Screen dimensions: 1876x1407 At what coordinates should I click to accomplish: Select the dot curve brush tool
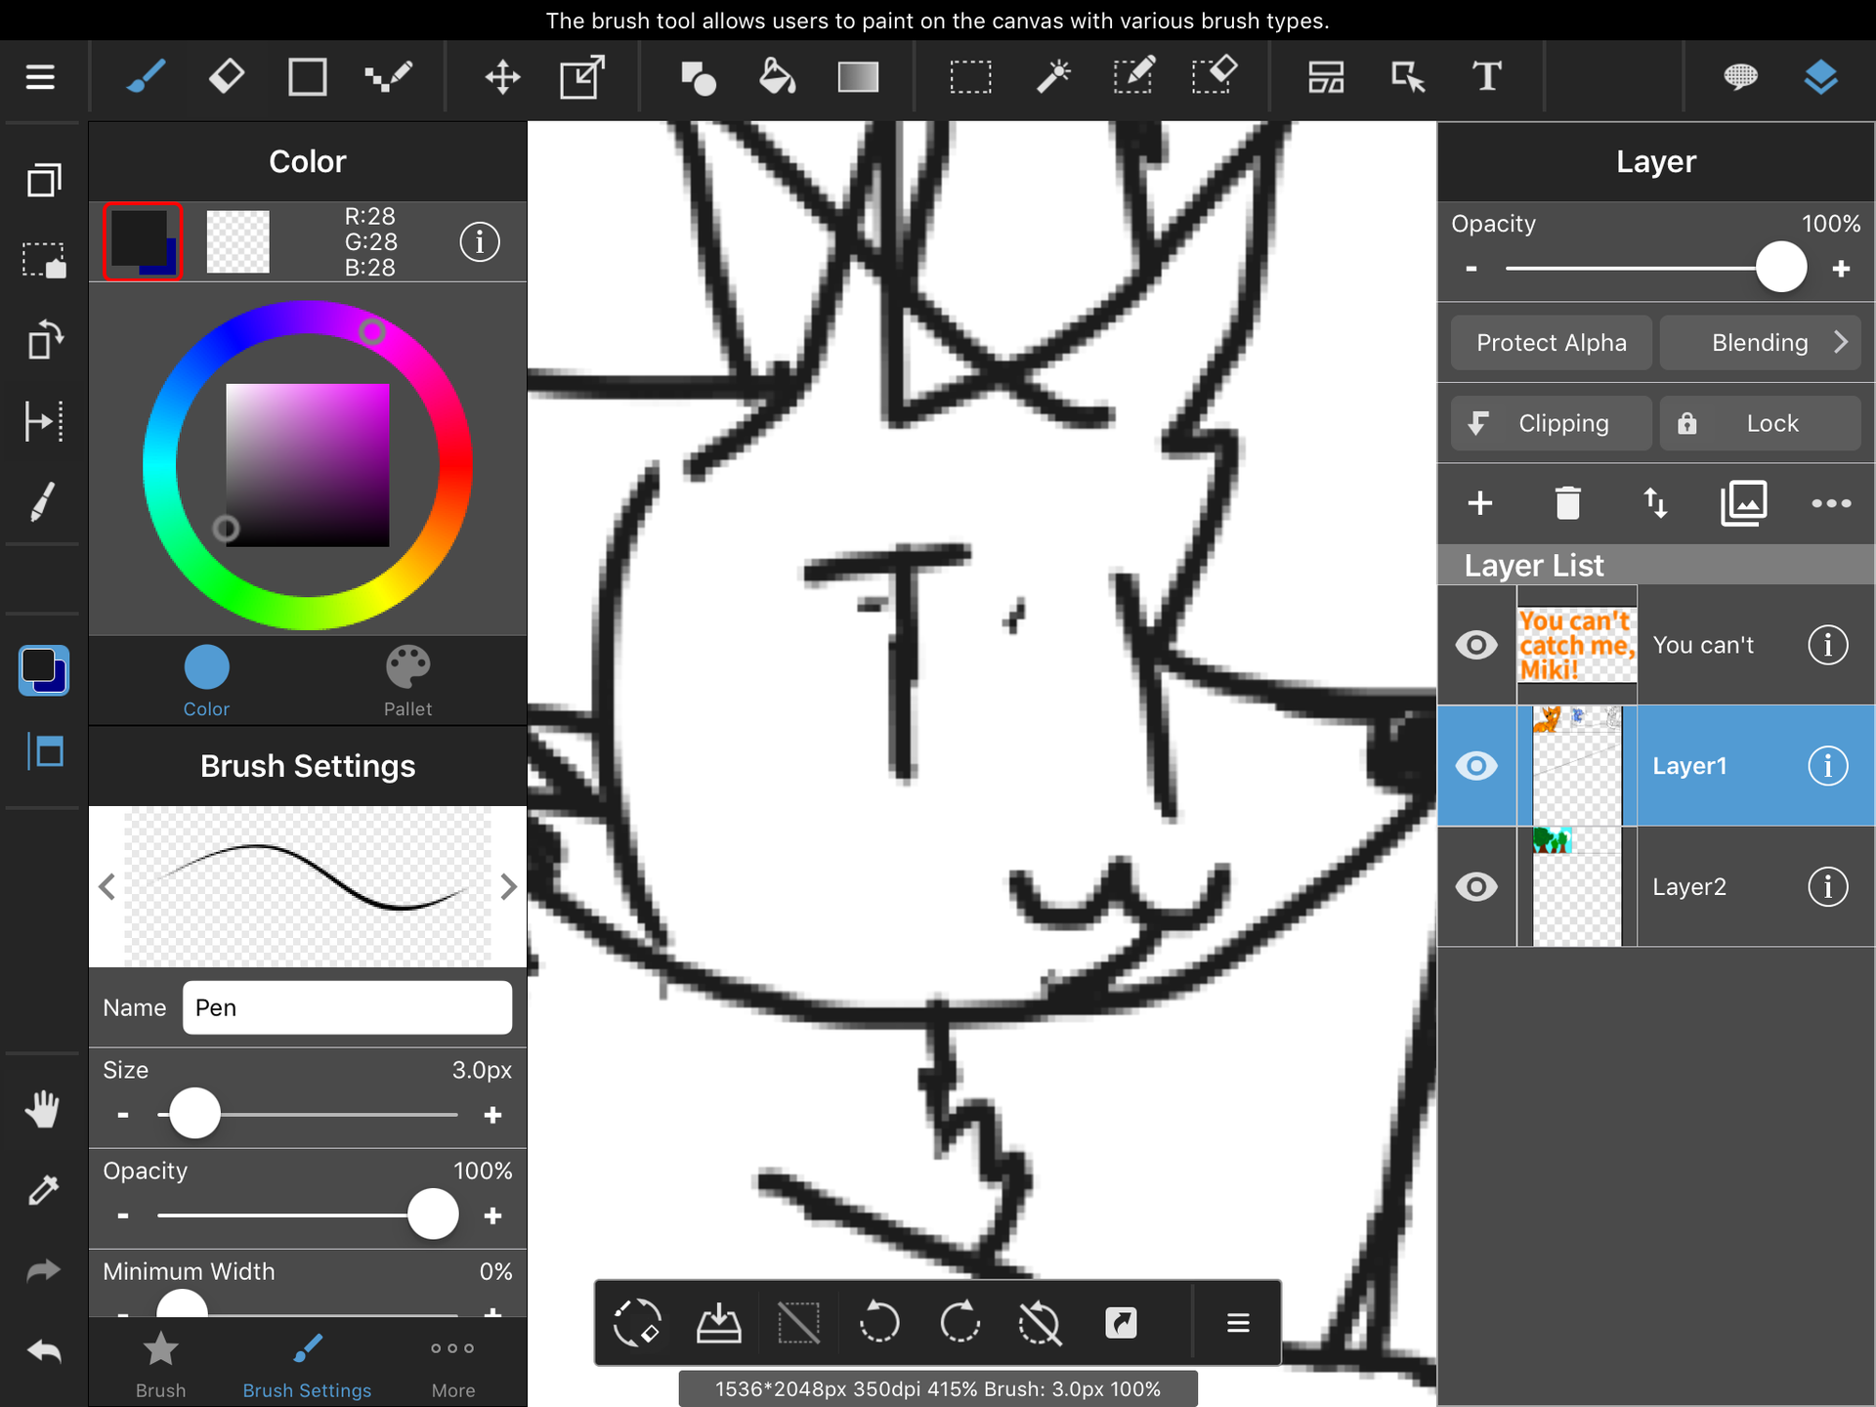pyautogui.click(x=388, y=77)
